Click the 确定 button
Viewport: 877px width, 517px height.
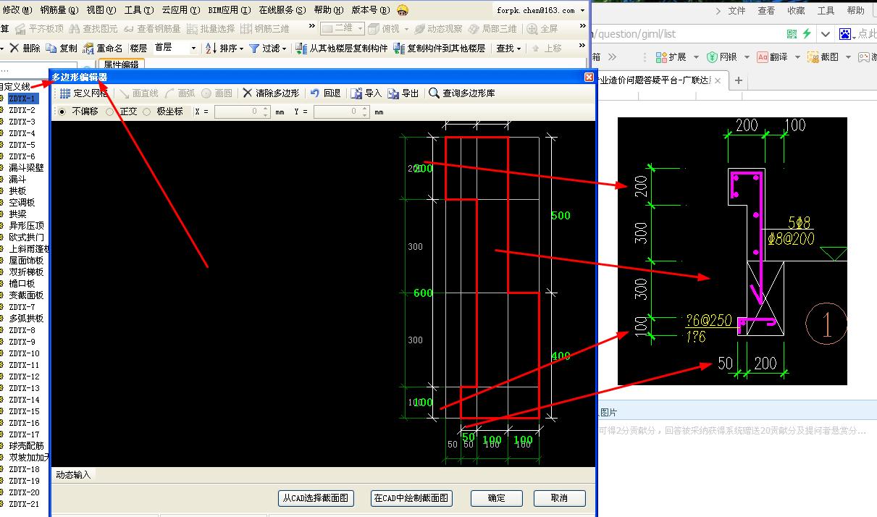(497, 498)
